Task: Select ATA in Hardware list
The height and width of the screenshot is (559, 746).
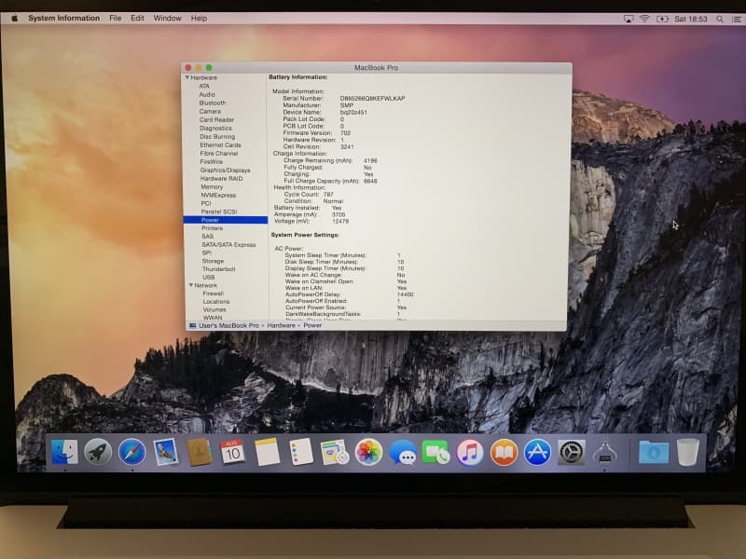Action: [x=204, y=86]
